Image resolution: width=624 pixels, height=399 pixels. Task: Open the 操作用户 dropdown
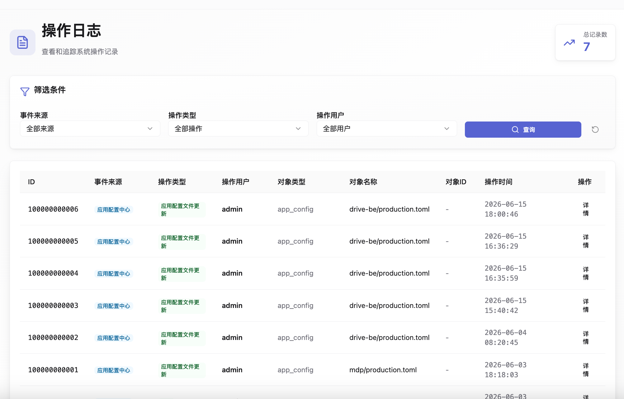click(386, 129)
